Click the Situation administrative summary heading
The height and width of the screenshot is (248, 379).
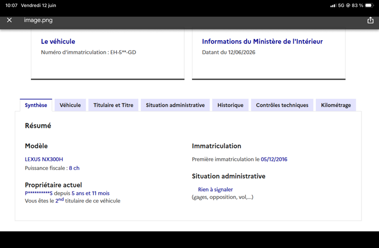coord(228,176)
